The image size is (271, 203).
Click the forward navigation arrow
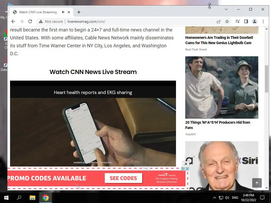click(22, 21)
